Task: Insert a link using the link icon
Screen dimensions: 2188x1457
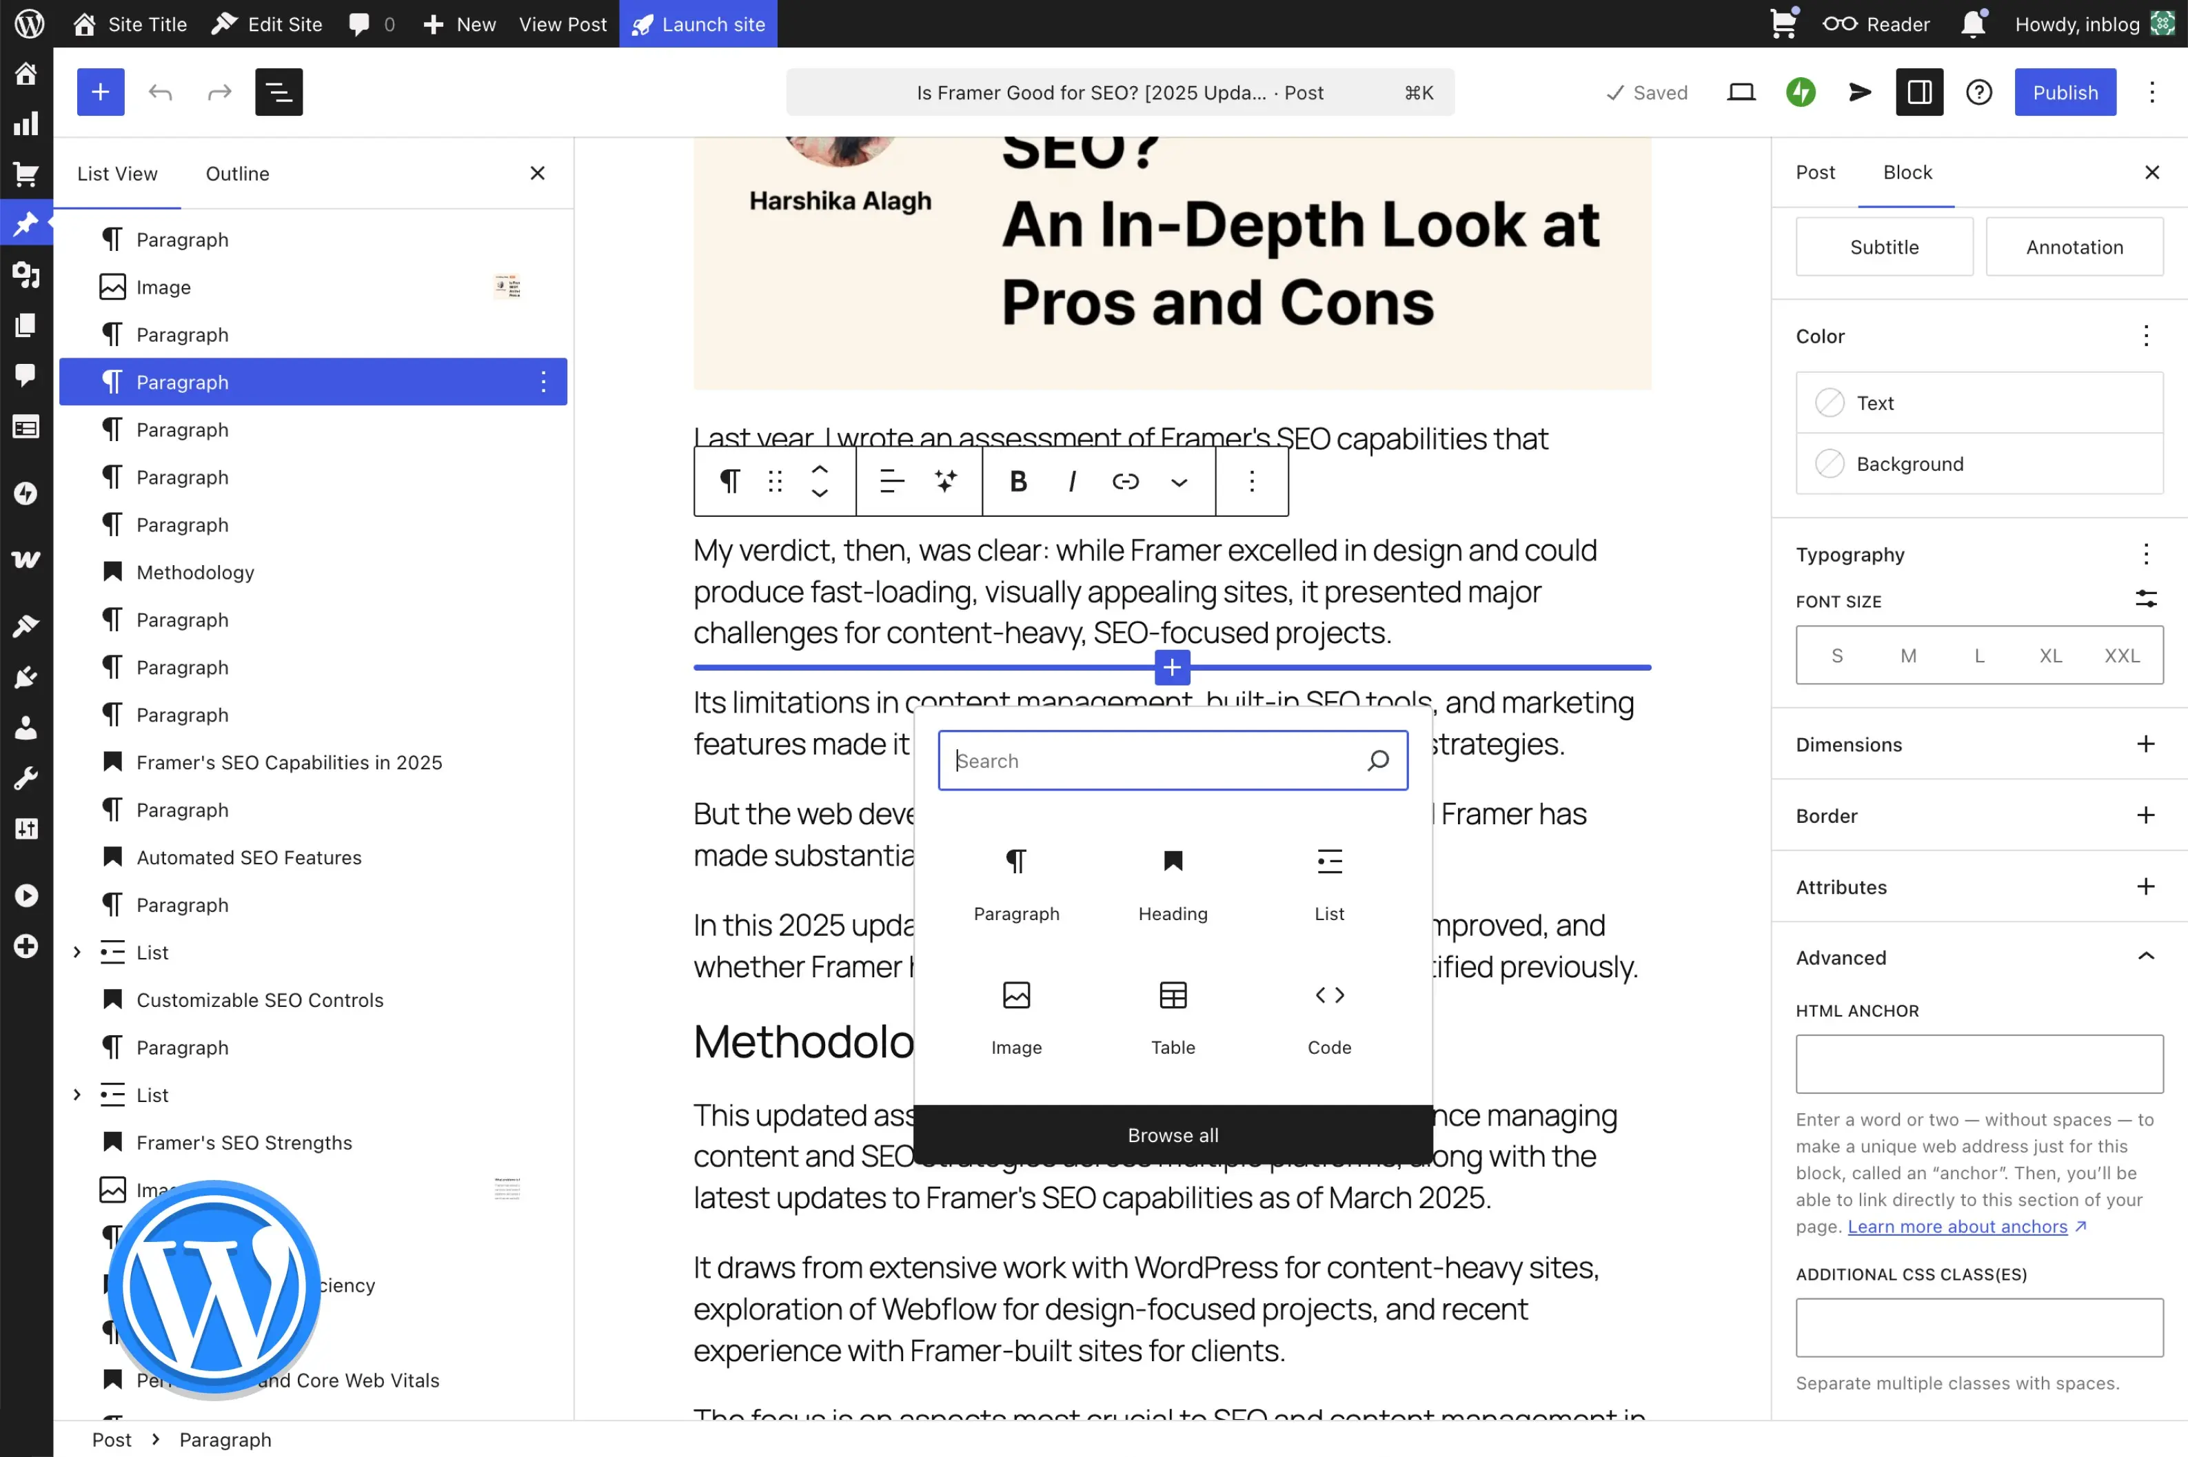Action: [1126, 480]
